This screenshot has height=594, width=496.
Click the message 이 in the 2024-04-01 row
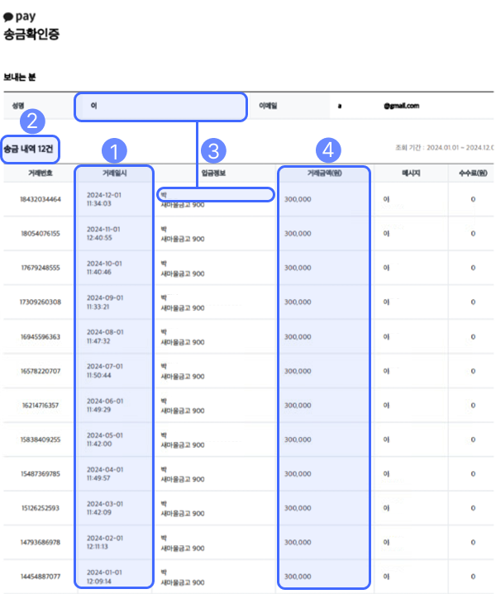pos(386,474)
